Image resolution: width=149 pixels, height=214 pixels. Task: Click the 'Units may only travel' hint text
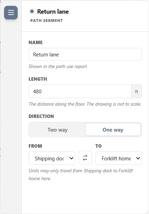(x=81, y=175)
